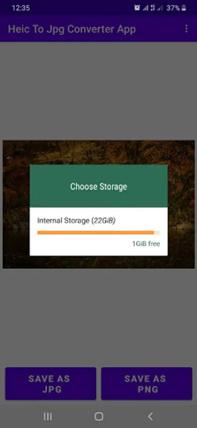The height and width of the screenshot is (428, 197).
Task: Go to home screen via home button
Action: coord(99,416)
